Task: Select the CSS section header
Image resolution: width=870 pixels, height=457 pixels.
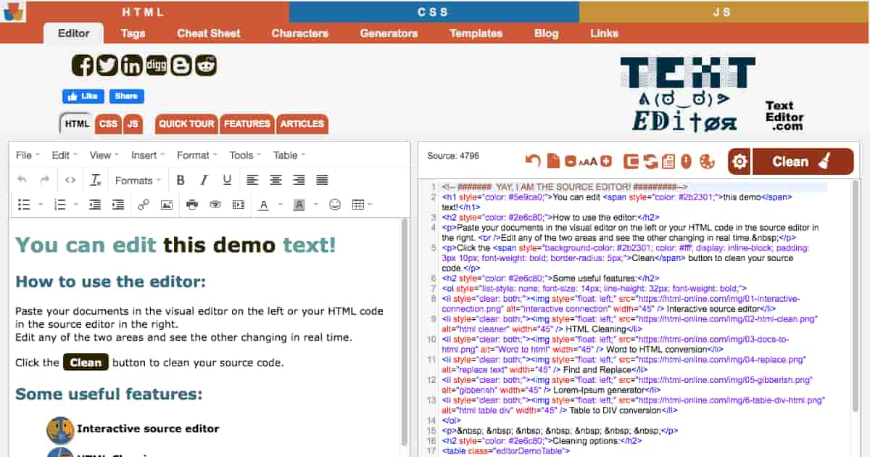Action: point(434,12)
